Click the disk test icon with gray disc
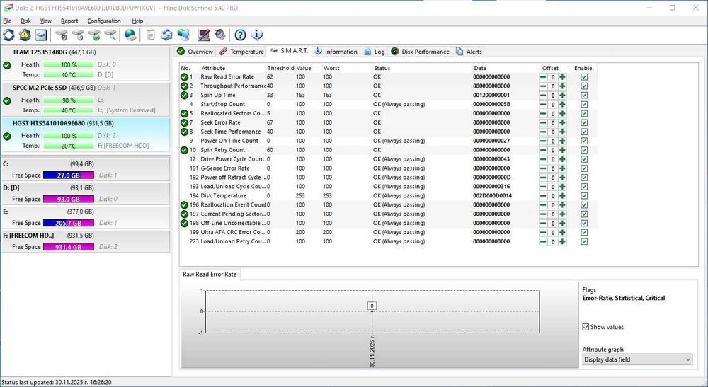This screenshot has width=708, height=387. click(x=62, y=35)
